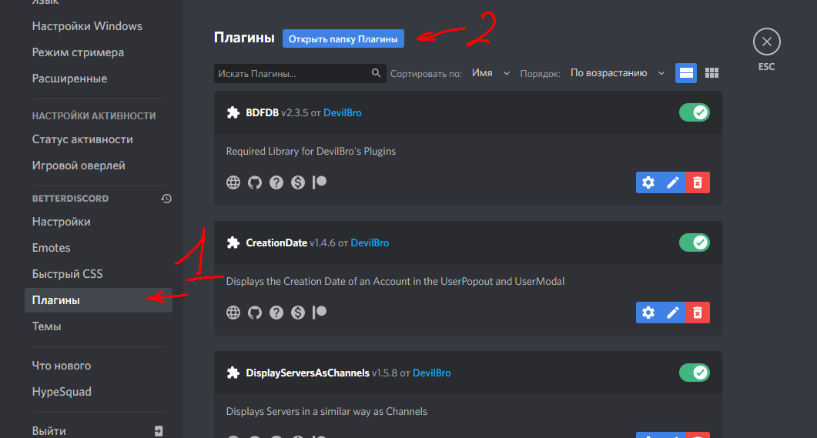Open the sort-by Имя dropdown
Viewport: 817px width, 438px height.
pos(490,73)
